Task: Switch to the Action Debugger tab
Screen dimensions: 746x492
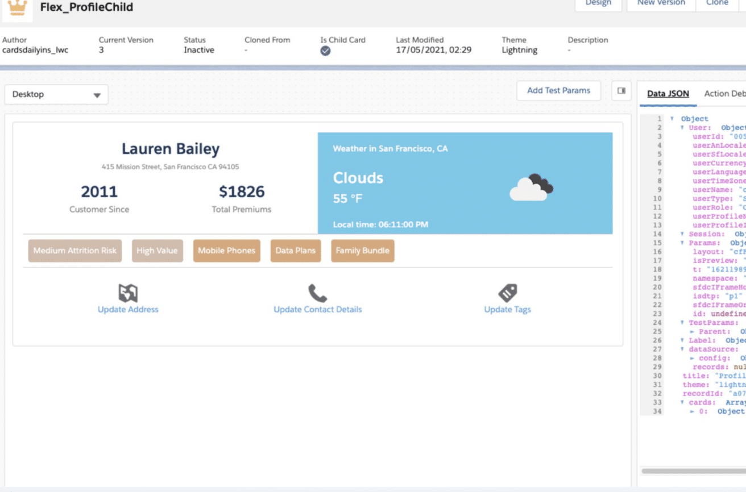Action: click(724, 94)
